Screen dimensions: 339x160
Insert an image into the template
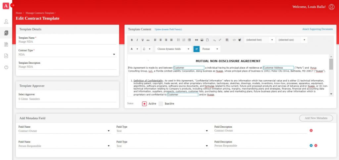point(202,40)
